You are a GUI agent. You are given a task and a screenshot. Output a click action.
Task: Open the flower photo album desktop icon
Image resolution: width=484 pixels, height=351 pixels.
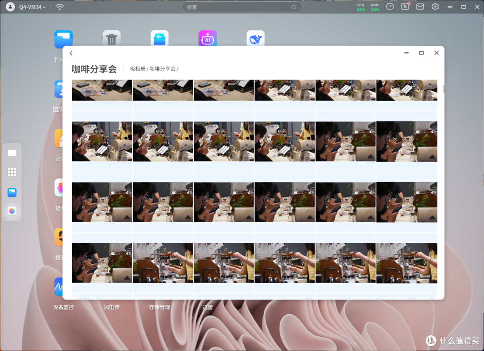[59, 187]
